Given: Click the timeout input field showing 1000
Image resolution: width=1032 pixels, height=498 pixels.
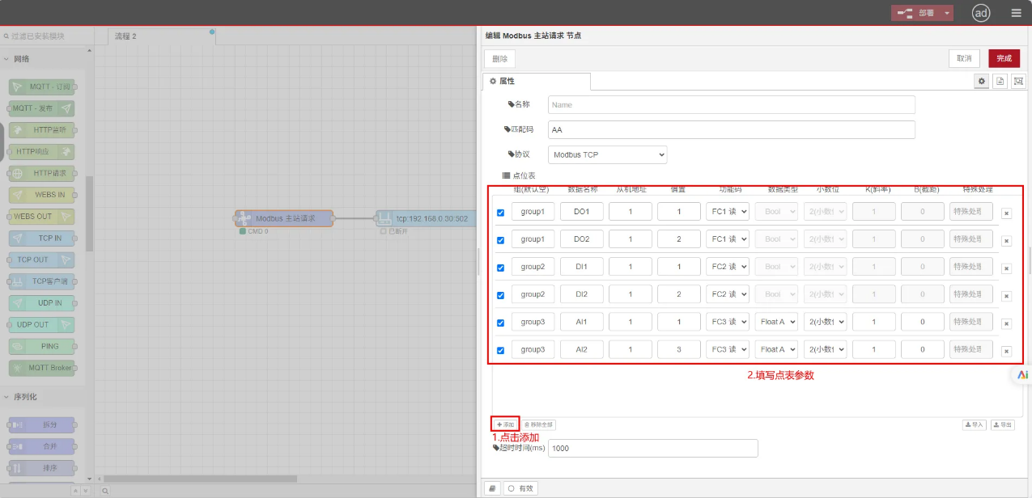Looking at the screenshot, I should click(x=652, y=449).
